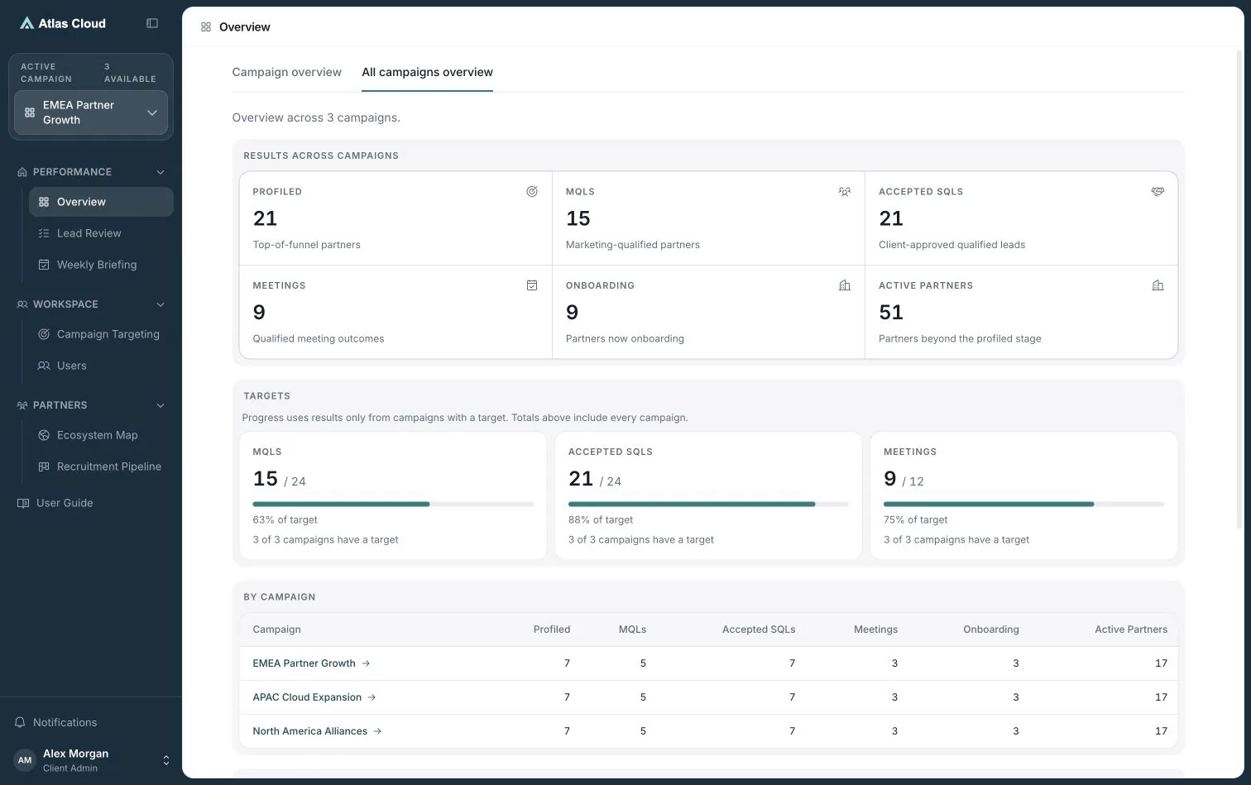
Task: Click the Accepted SQLs handshake icon
Action: point(1158,191)
